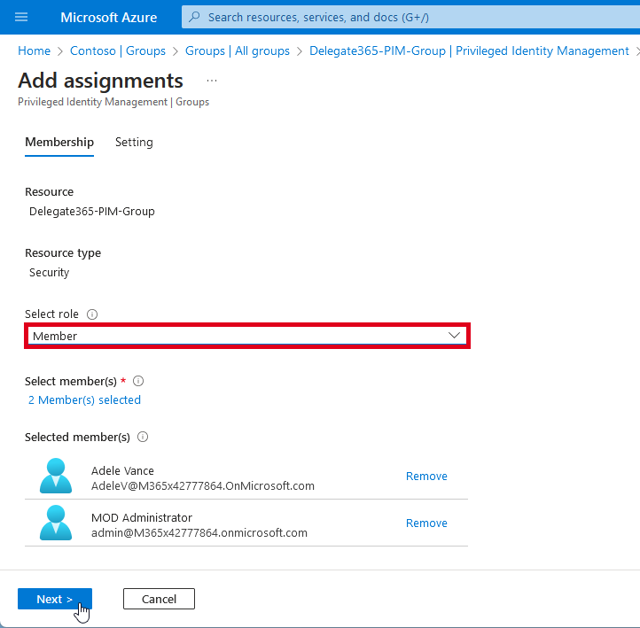Switch to the Membership tab
640x628 pixels.
(59, 143)
